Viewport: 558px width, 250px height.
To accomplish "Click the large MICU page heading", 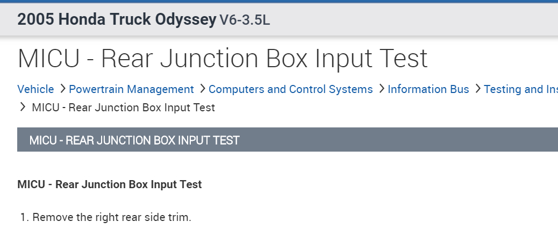I will coord(223,58).
